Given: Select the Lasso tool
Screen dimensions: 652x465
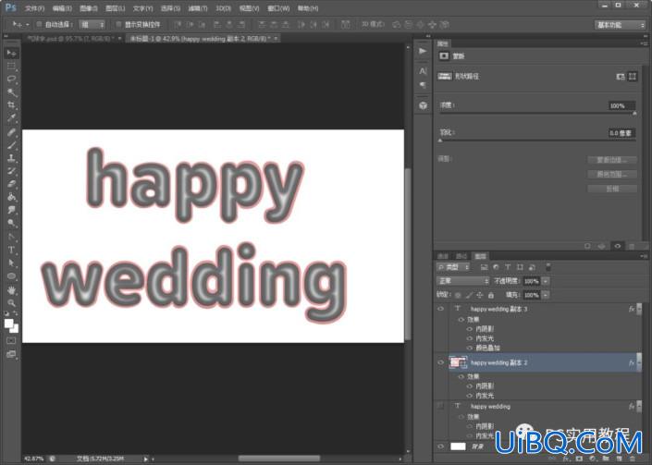Looking at the screenshot, I should click(x=11, y=79).
